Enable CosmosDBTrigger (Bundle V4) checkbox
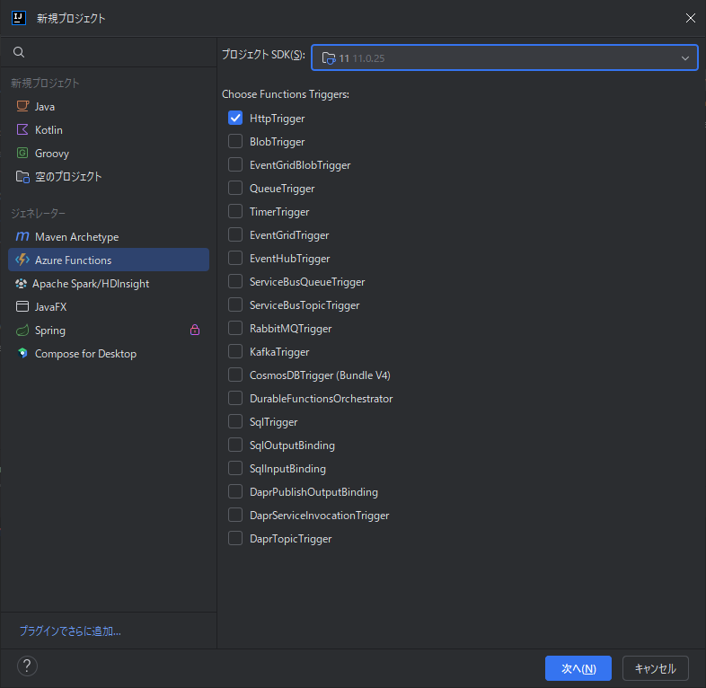706x688 pixels. tap(235, 375)
